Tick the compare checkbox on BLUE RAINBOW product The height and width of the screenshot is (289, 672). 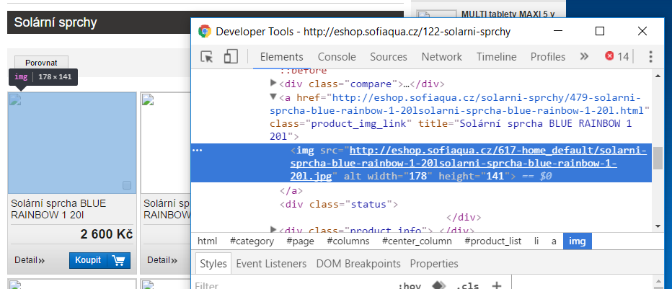click(127, 185)
